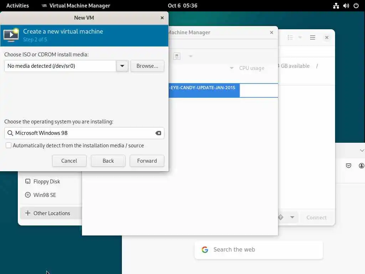Viewport: 365px width, 274px height.
Task: Click the account icon in browser toolbar
Action: tap(361, 166)
